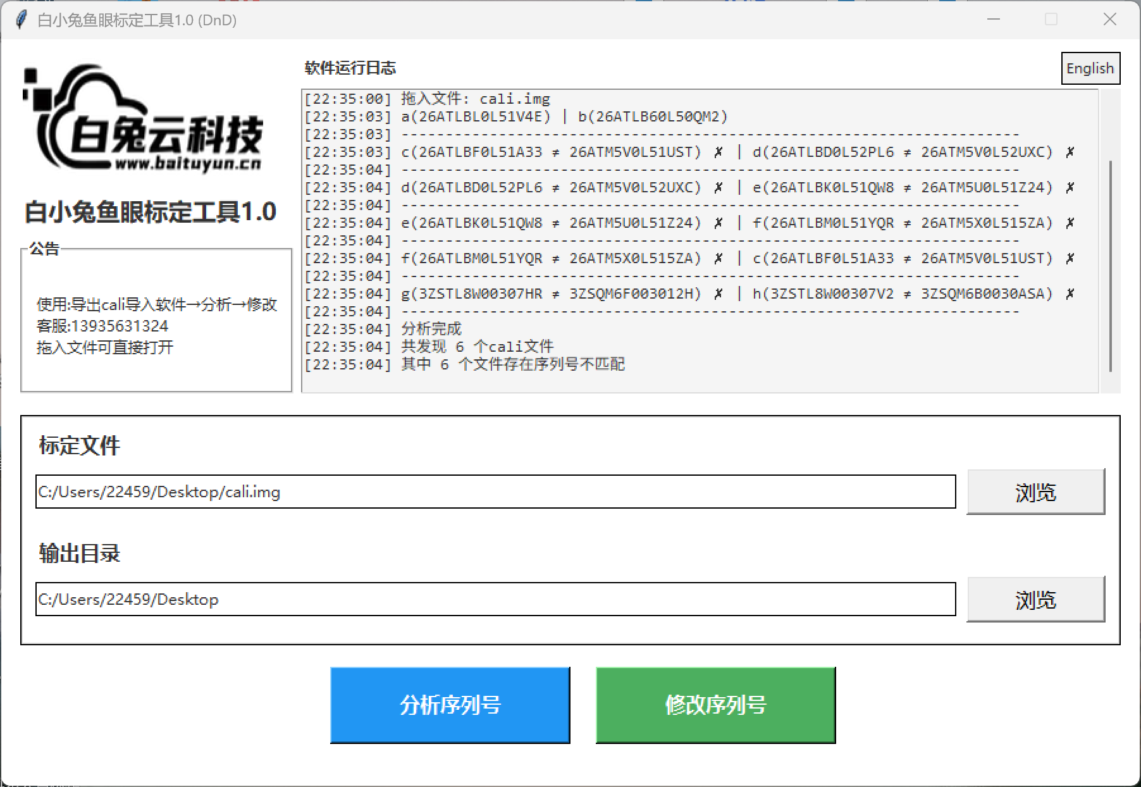Click the 白兔云科技 logo image
This screenshot has height=787, width=1141.
(x=143, y=119)
